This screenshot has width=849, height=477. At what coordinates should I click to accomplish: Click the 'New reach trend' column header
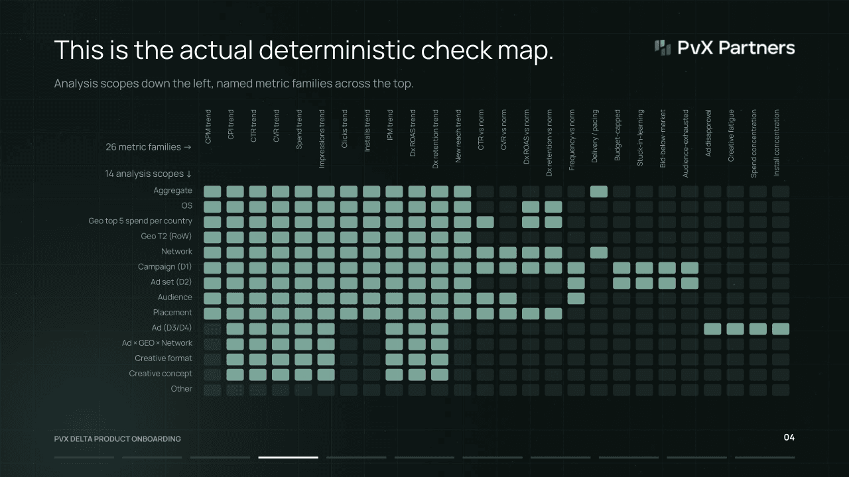[x=458, y=136]
